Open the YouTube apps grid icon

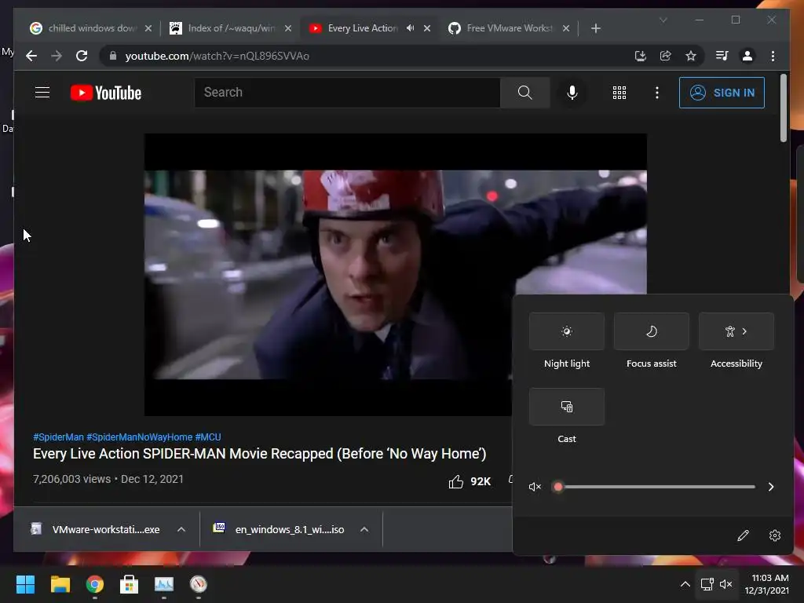point(619,93)
